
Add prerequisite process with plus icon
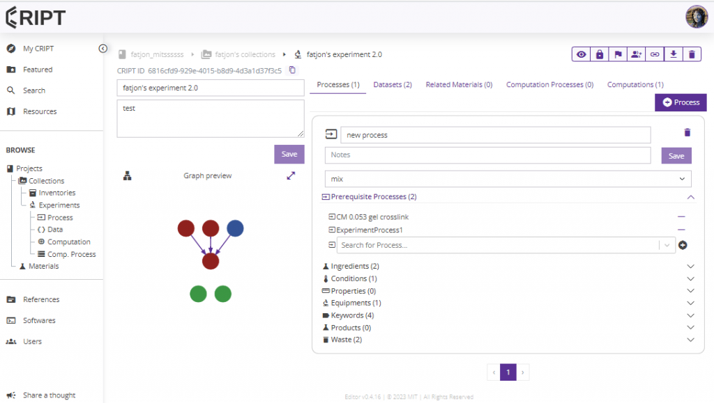tap(683, 245)
